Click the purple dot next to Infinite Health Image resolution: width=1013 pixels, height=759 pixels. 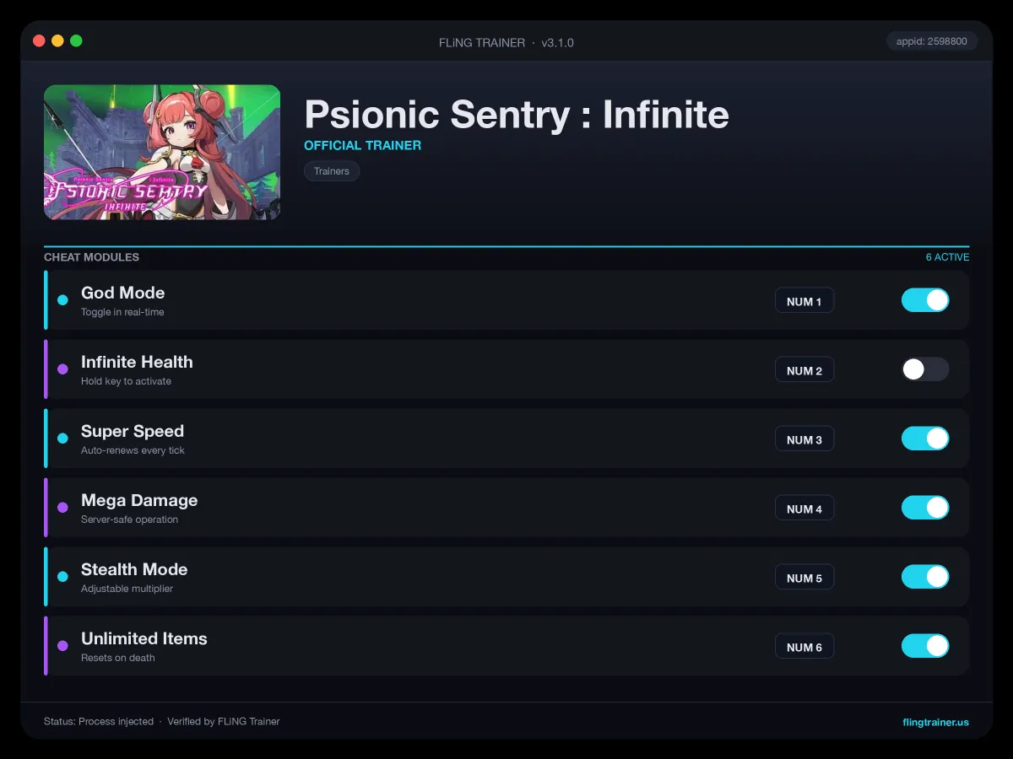click(x=62, y=369)
